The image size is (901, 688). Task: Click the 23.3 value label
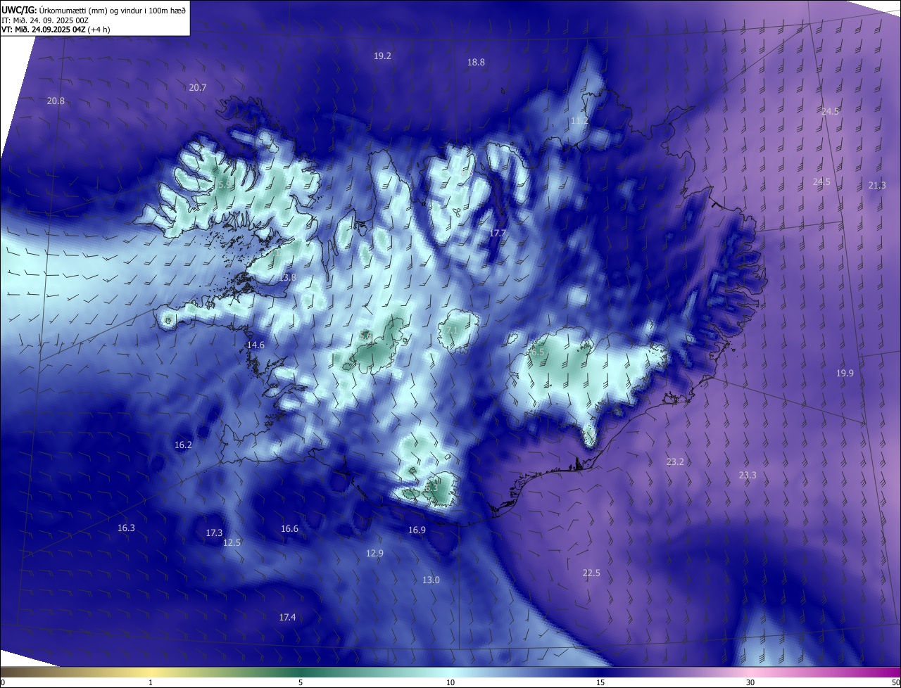click(x=748, y=475)
